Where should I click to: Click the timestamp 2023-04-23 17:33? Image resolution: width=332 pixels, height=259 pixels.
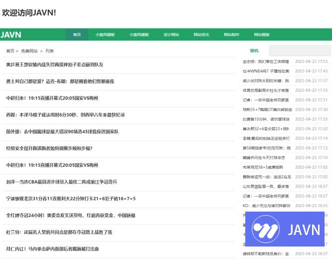pyautogui.click(x=311, y=90)
